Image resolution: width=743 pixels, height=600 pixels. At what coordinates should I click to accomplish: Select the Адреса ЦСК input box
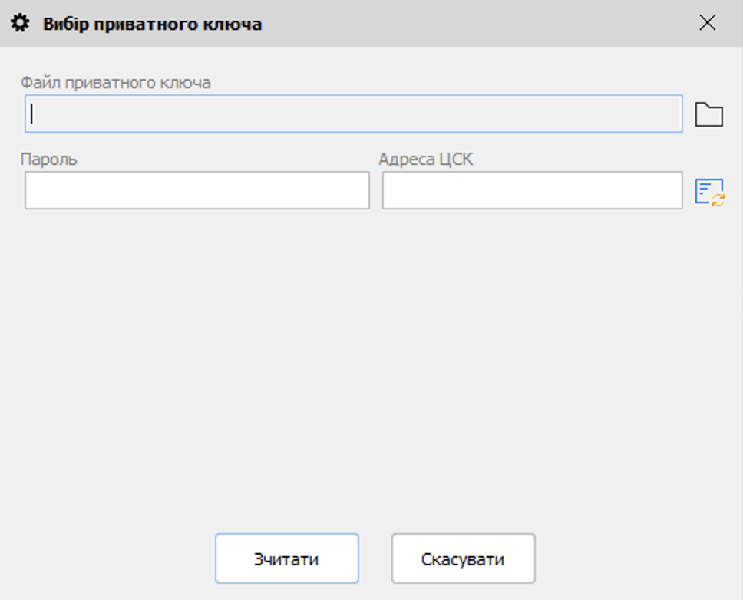tap(532, 190)
